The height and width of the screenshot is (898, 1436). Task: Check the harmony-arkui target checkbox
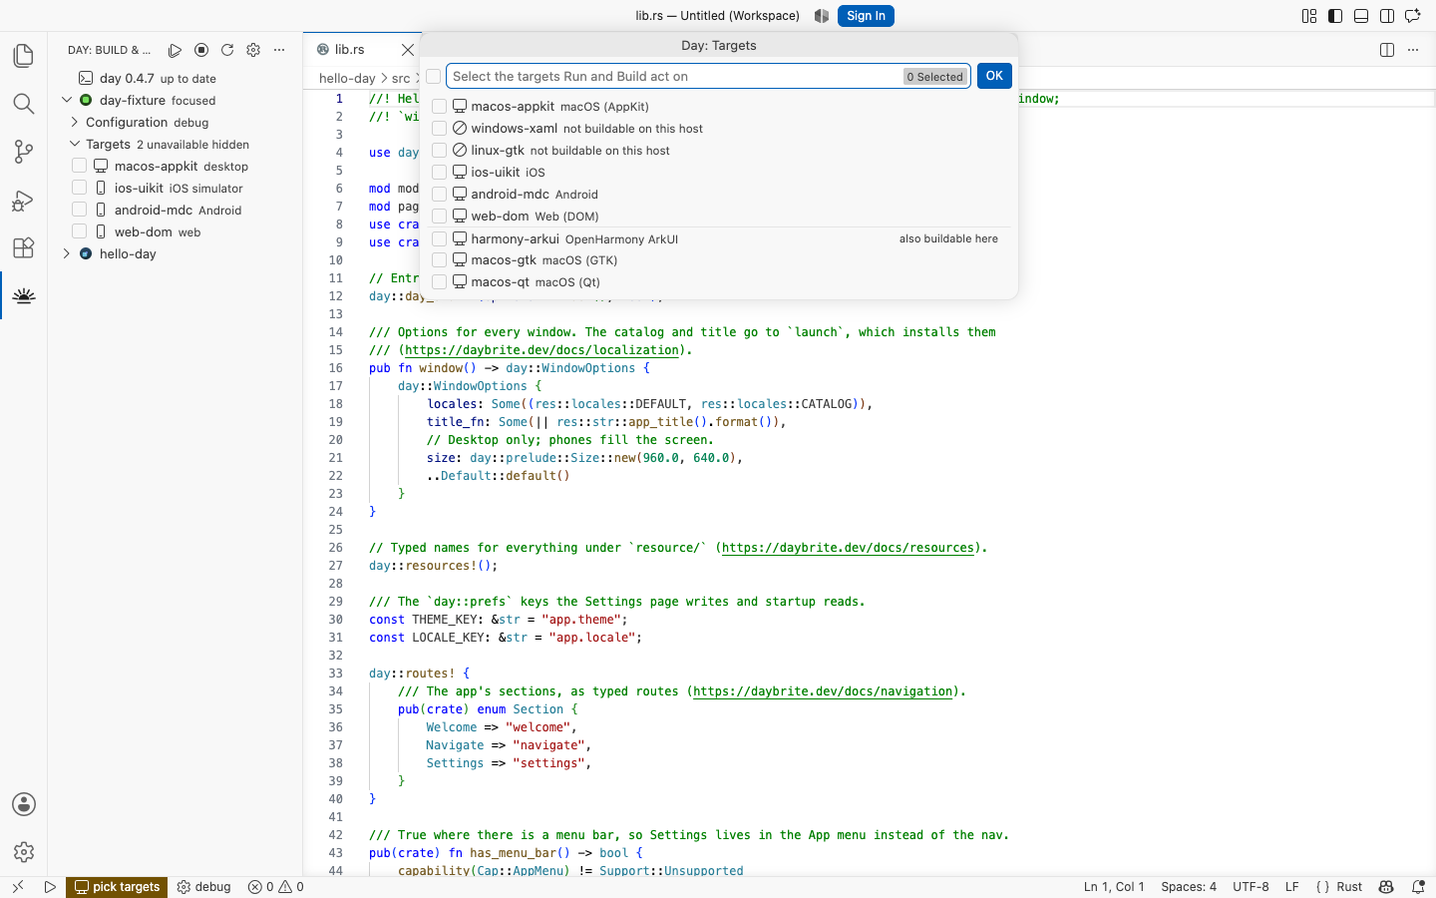[439, 239]
